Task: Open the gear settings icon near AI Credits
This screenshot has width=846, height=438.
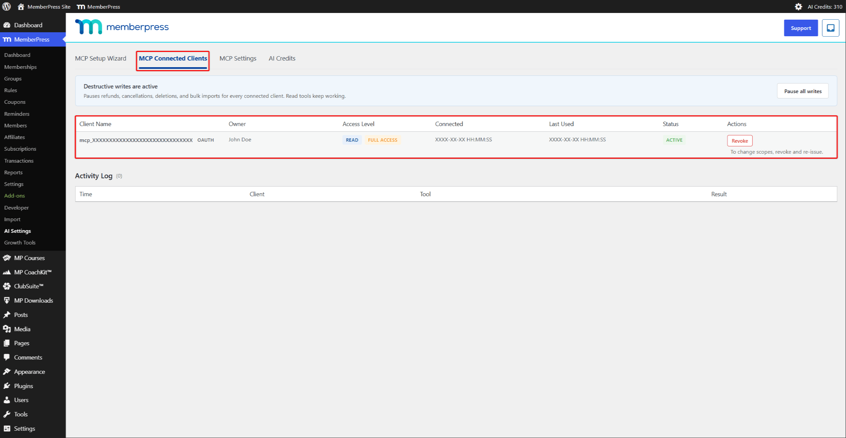Action: pos(798,7)
